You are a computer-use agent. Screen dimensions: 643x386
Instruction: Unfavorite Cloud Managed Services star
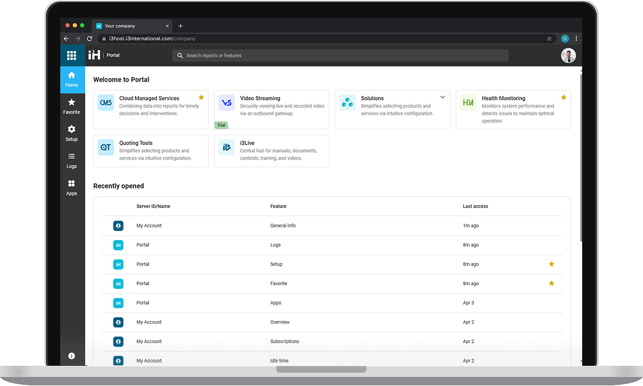(201, 98)
